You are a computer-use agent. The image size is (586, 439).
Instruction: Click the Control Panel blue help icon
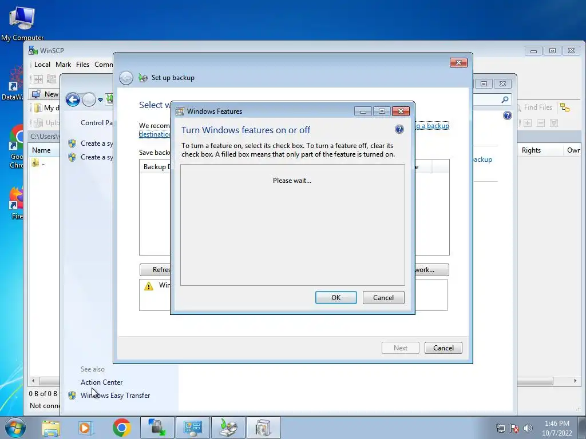coord(507,115)
